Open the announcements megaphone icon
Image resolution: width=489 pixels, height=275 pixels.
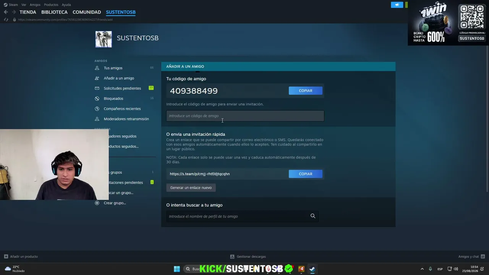click(x=397, y=5)
